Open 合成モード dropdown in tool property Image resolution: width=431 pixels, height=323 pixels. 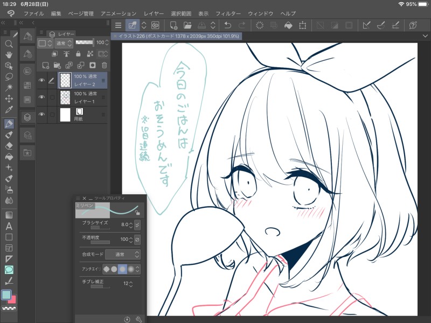pos(123,254)
